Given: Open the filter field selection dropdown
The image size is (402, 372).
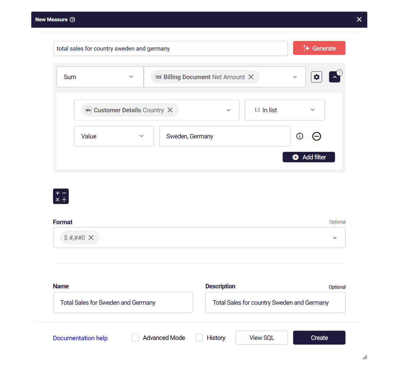Looking at the screenshot, I should (x=229, y=110).
